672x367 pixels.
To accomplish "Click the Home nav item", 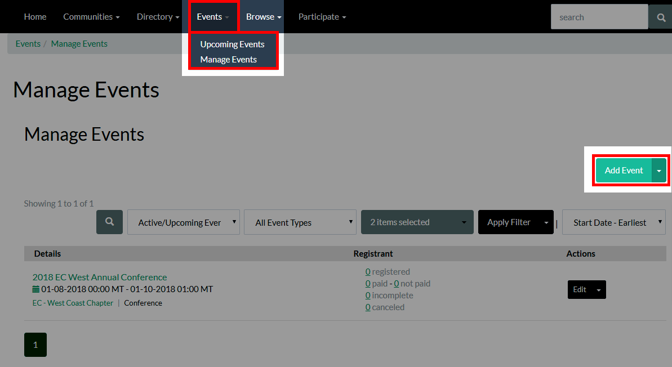I will pyautogui.click(x=35, y=17).
